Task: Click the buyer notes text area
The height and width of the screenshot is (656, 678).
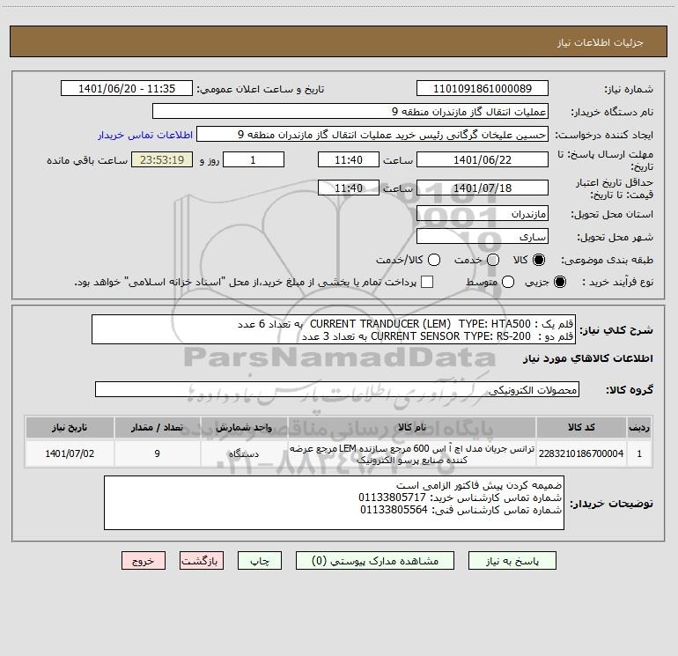Action: (x=334, y=503)
